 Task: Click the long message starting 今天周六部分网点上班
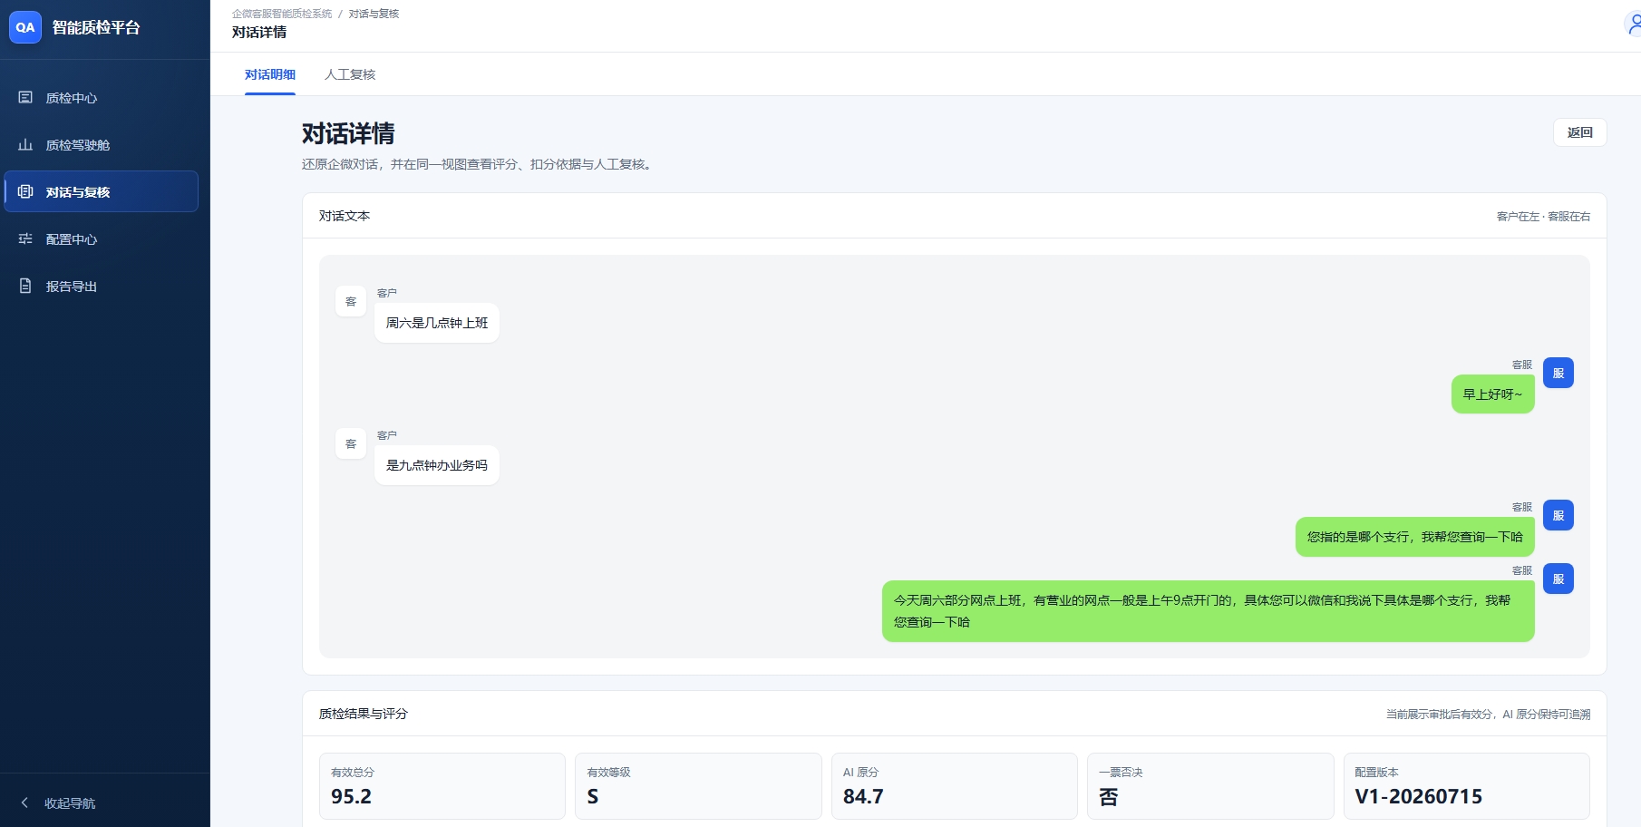(1209, 611)
